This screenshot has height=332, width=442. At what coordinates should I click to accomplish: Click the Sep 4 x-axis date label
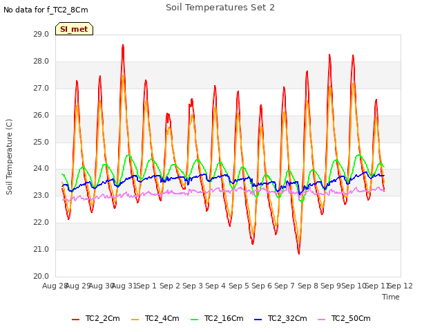point(215,286)
